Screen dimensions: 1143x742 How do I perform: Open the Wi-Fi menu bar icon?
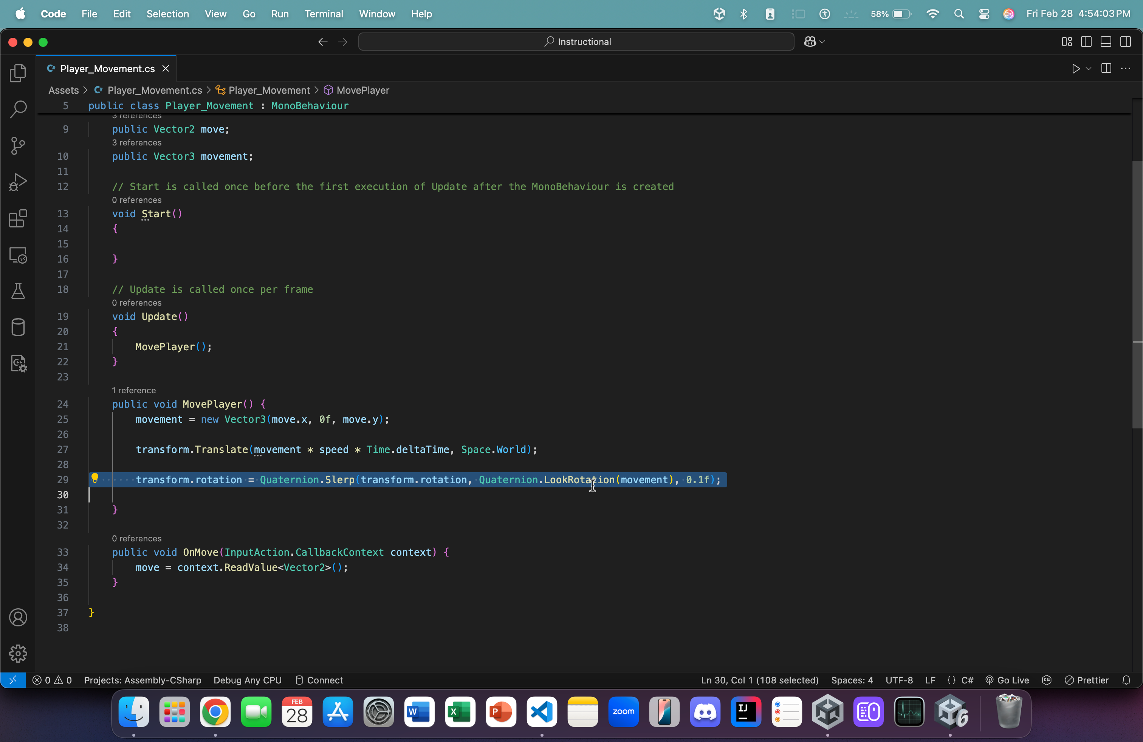point(932,14)
